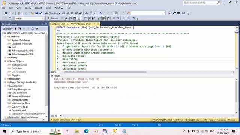Click the Cut scissors icon
240x135 pixels.
tap(87, 13)
